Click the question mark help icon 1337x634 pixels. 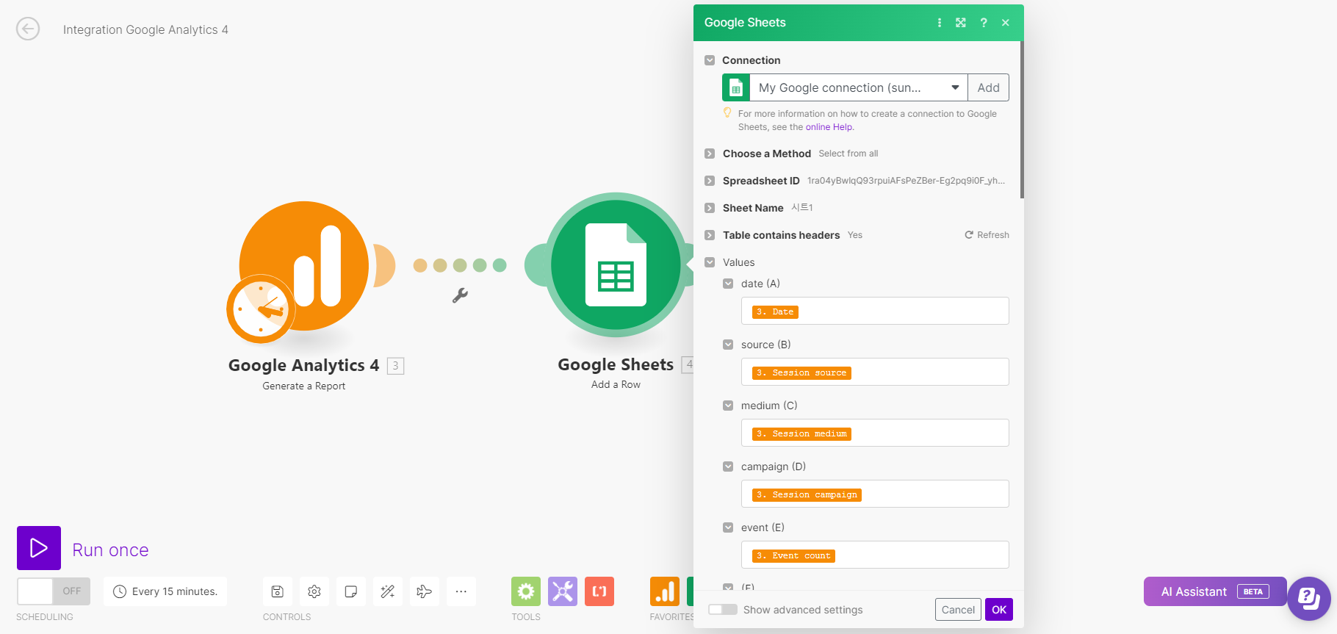(984, 23)
